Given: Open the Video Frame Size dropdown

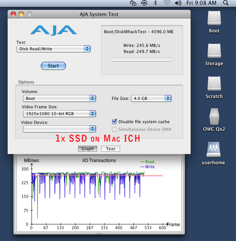Looking at the screenshot, I should (59, 114).
